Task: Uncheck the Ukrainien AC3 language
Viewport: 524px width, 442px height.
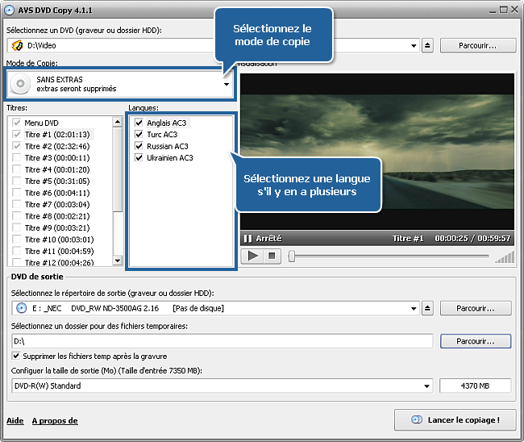Action: [139, 157]
